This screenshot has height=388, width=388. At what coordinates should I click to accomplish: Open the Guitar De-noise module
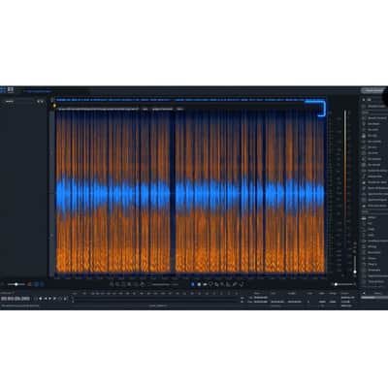pyautogui.click(x=374, y=171)
